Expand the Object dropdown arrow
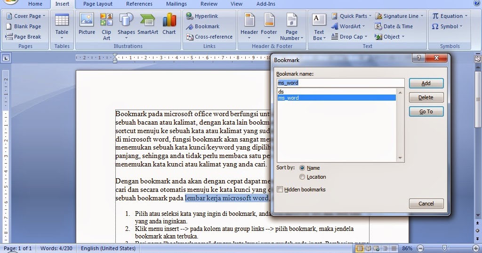This screenshot has height=253, width=482. click(x=403, y=37)
